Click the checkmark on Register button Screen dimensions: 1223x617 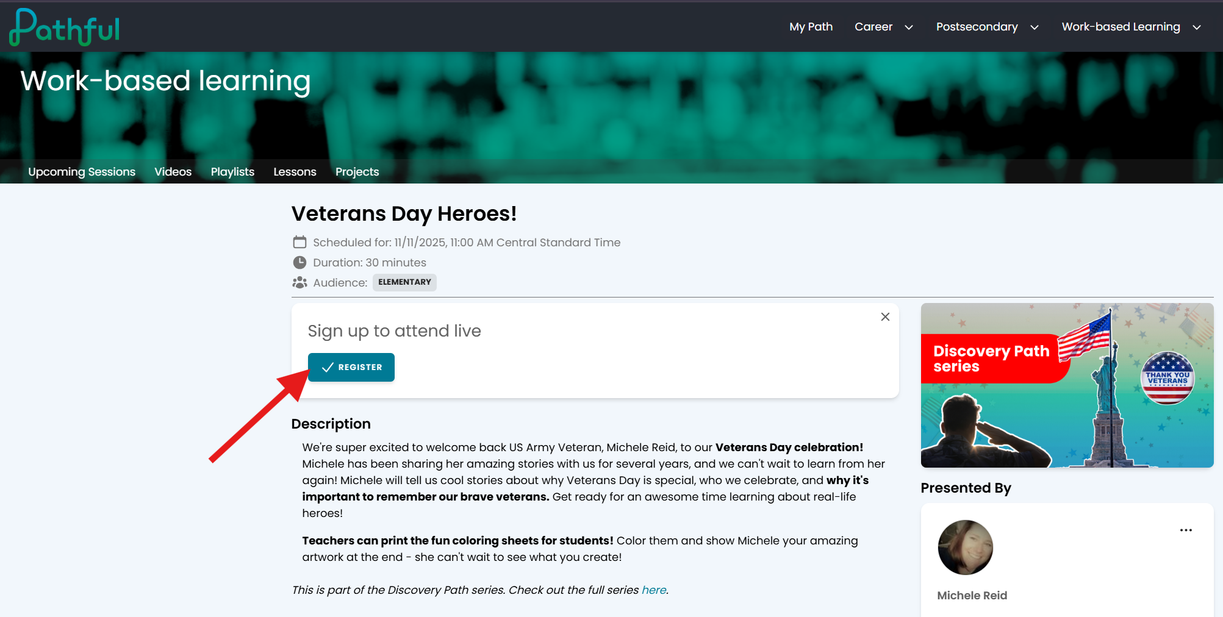(328, 367)
